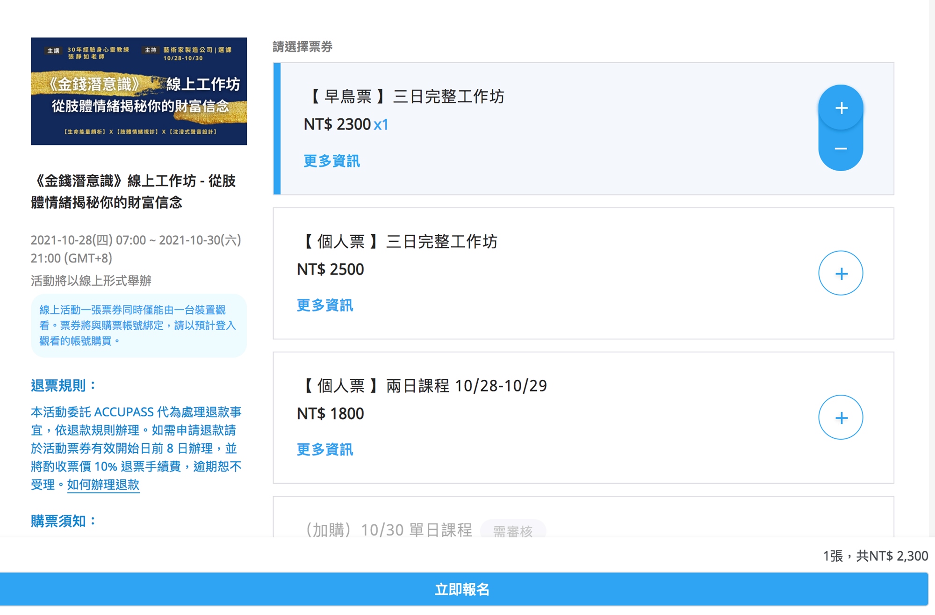Click the online viewing notice box
Image resolution: width=935 pixels, height=615 pixels.
tap(138, 326)
